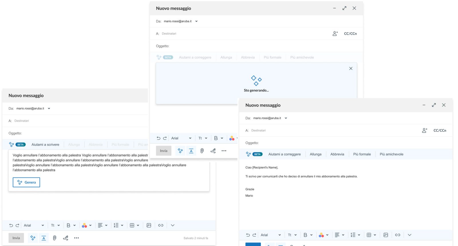This screenshot has height=246, width=458.
Task: Toggle bold in left window toolbar
Action: 68,225
